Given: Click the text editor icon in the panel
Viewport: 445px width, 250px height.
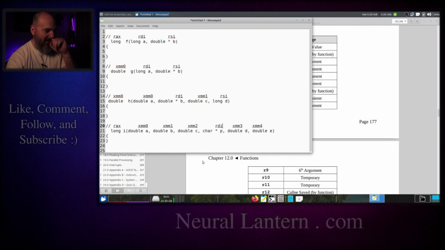Looking at the screenshot, I should coord(263,198).
